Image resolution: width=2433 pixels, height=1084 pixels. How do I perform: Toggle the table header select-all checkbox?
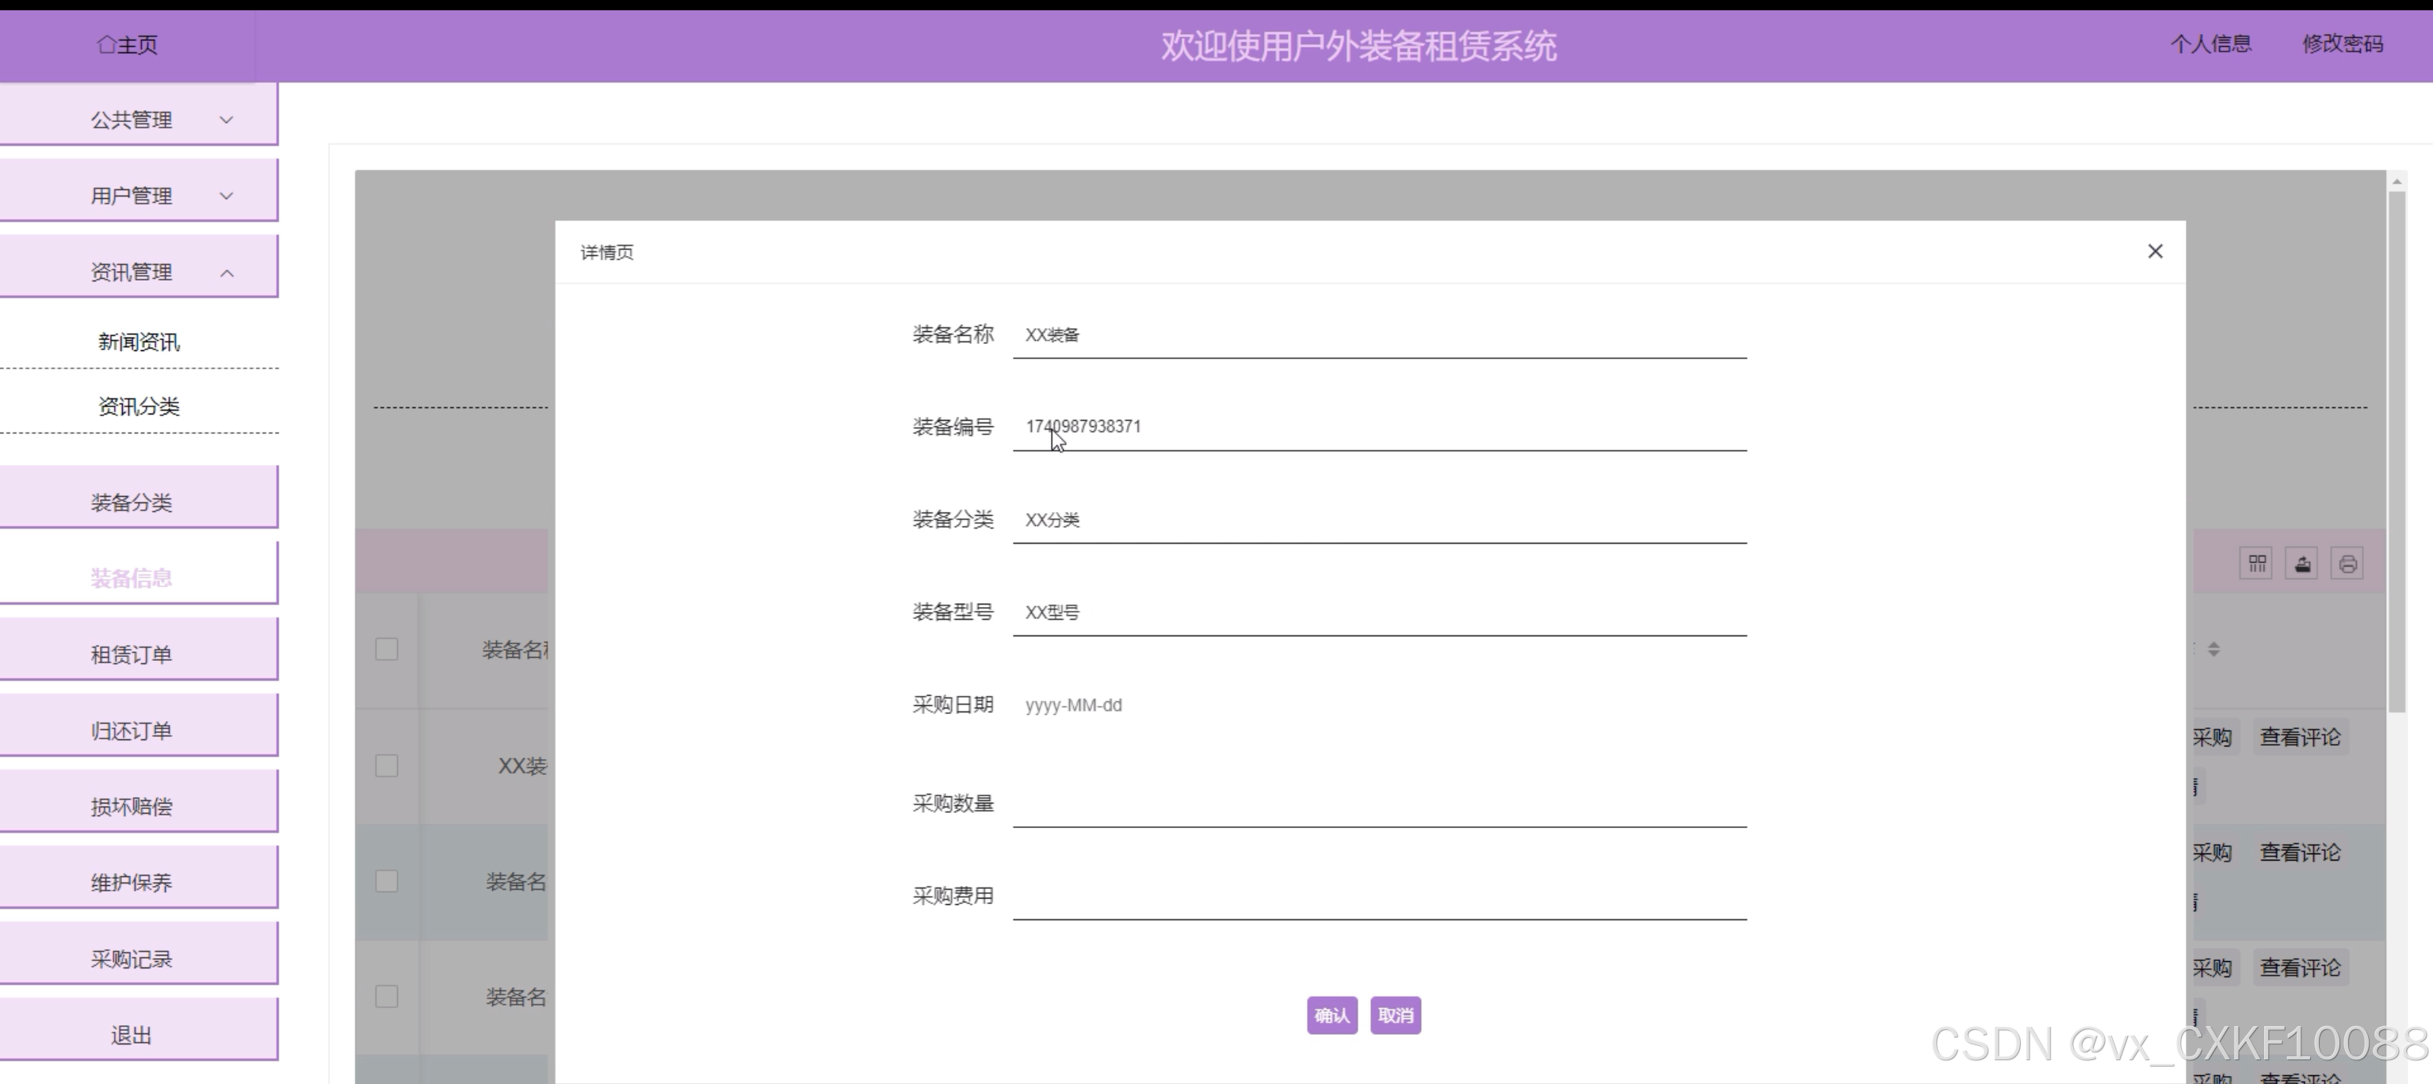tap(386, 650)
